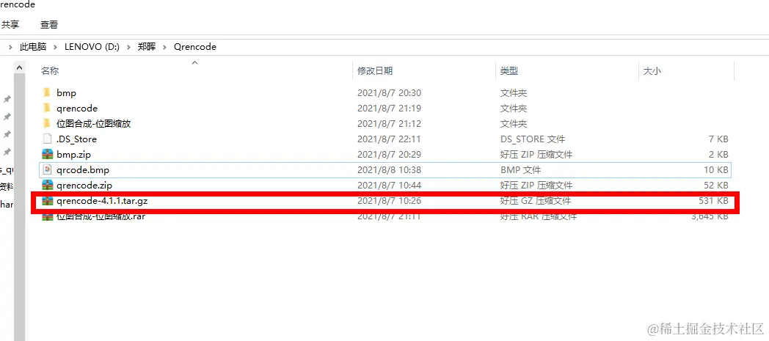Click the DS_STORE 文件 type cell
The image size is (769, 341).
533,139
